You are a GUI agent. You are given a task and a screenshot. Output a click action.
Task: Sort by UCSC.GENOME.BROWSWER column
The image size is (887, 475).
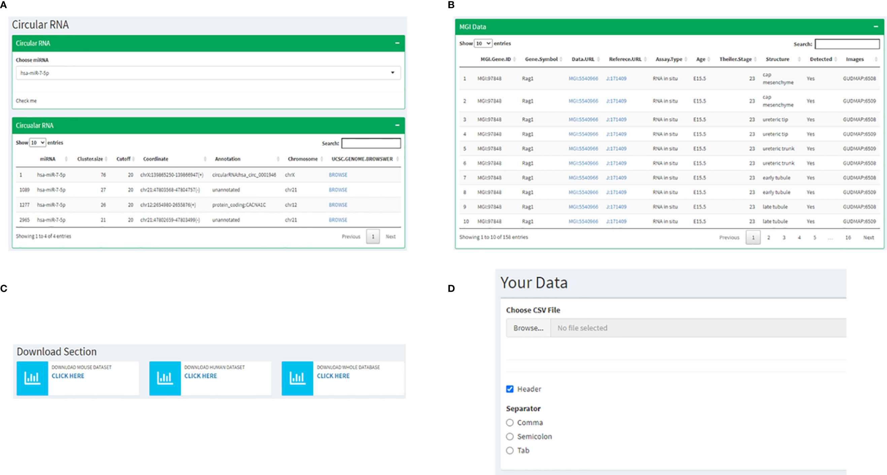pos(362,159)
